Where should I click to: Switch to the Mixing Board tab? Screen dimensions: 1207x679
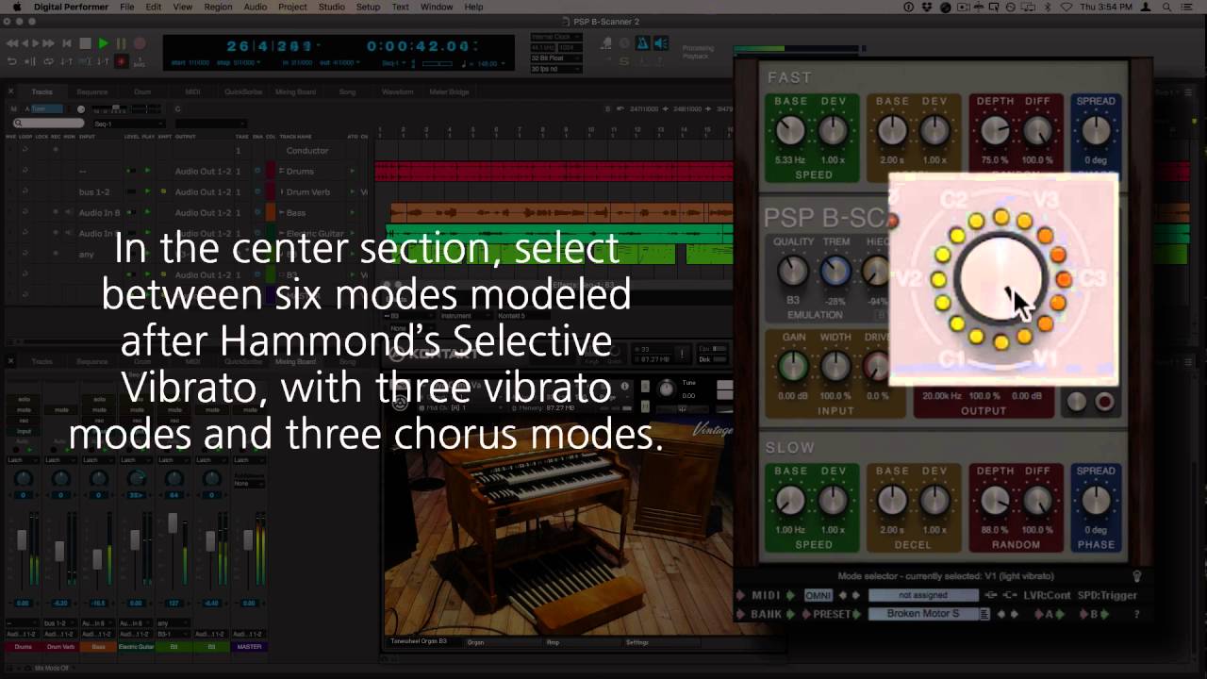[295, 91]
